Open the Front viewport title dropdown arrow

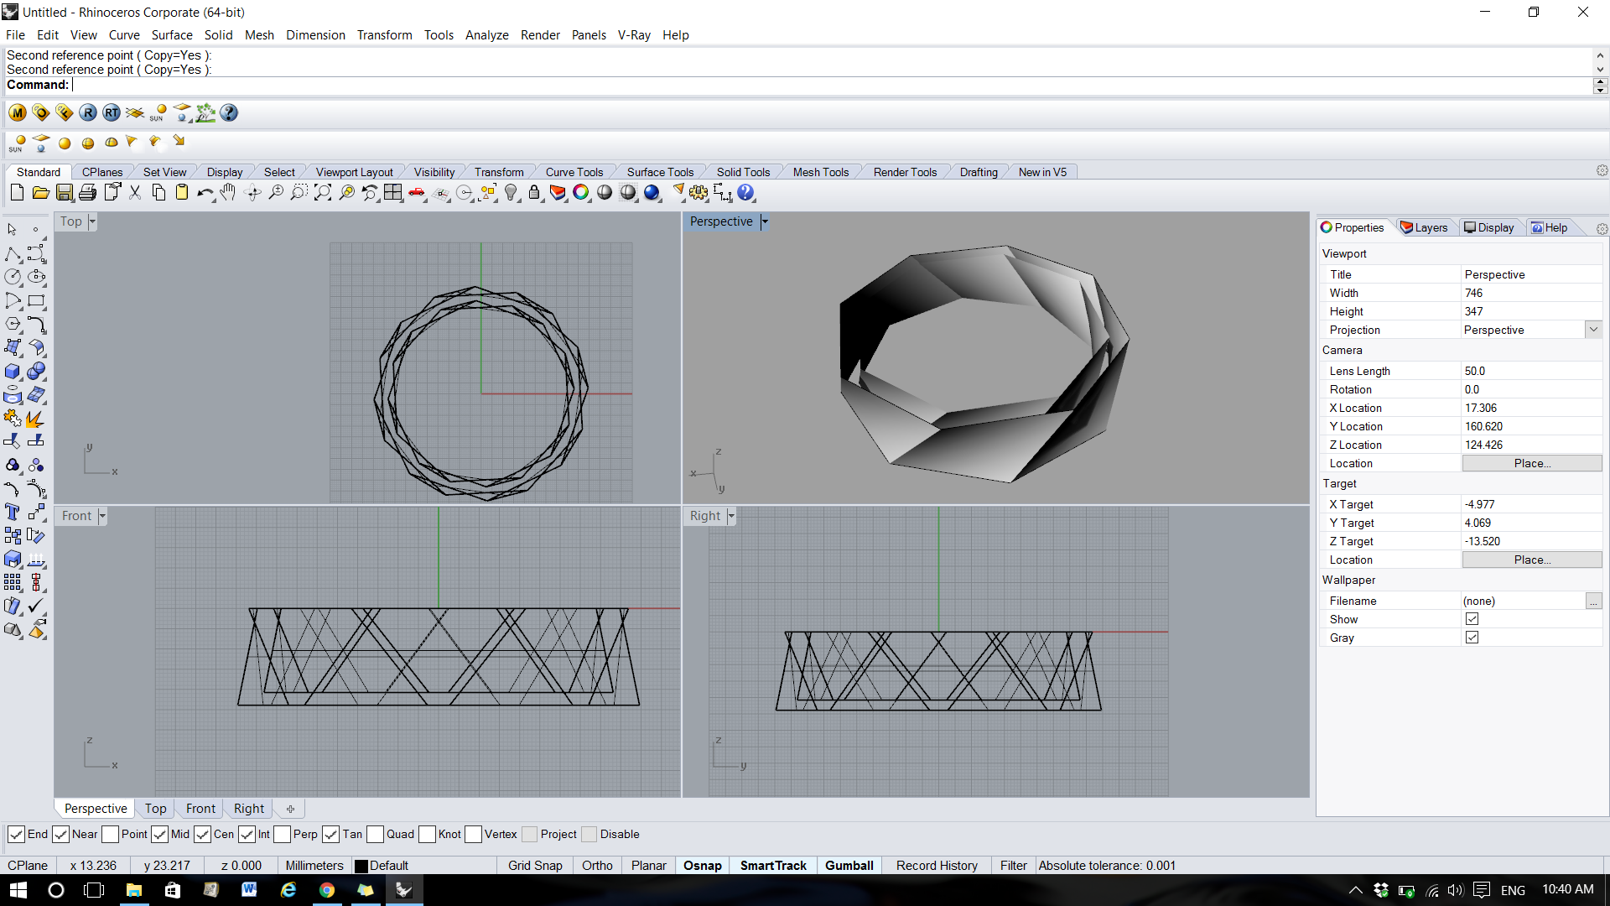tap(102, 516)
